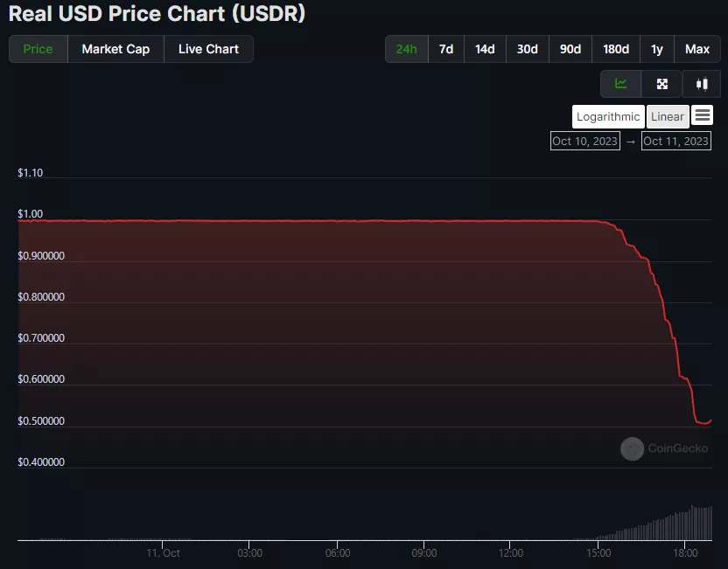This screenshot has height=569, width=728.
Task: Click the fullscreen expand chart icon
Action: (x=662, y=84)
